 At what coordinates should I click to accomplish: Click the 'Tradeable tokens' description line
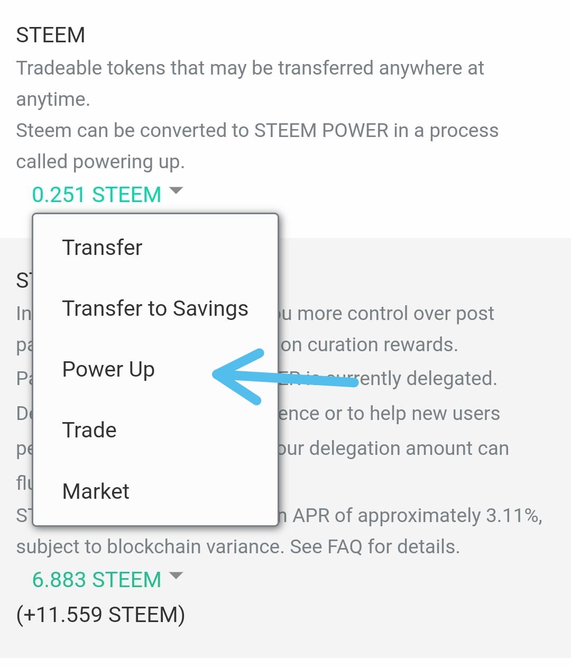pyautogui.click(x=250, y=68)
